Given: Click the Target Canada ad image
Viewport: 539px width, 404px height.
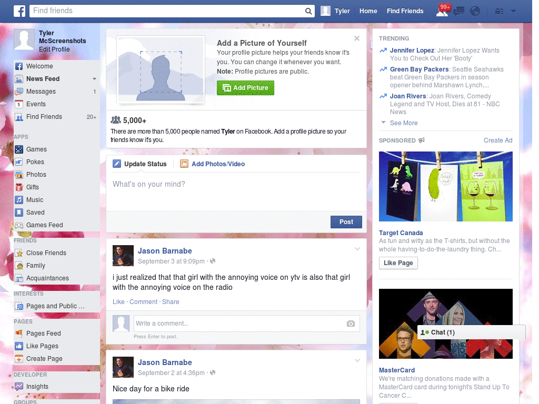Looking at the screenshot, I should pyautogui.click(x=445, y=187).
